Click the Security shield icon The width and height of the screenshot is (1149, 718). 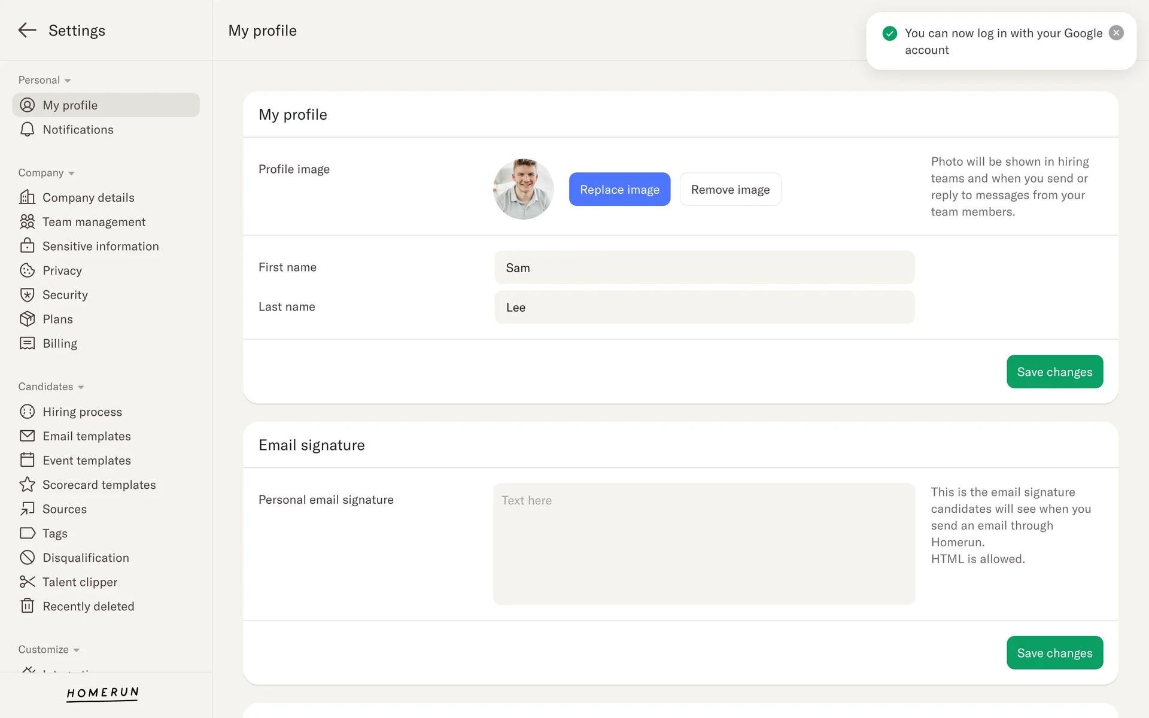[27, 294]
